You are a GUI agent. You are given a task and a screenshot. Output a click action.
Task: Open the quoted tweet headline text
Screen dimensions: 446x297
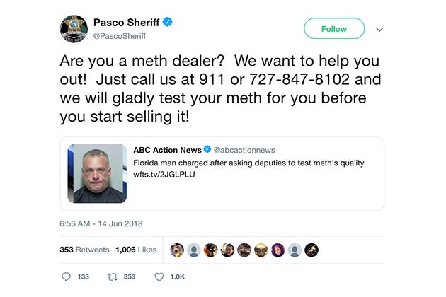tap(248, 163)
